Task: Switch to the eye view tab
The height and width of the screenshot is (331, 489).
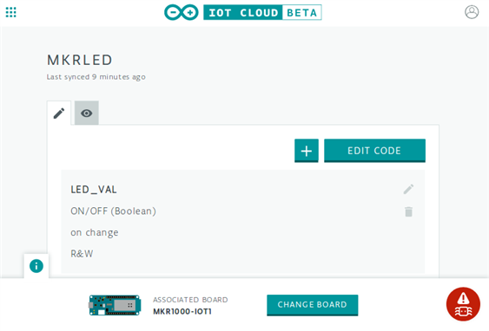Action: (87, 113)
